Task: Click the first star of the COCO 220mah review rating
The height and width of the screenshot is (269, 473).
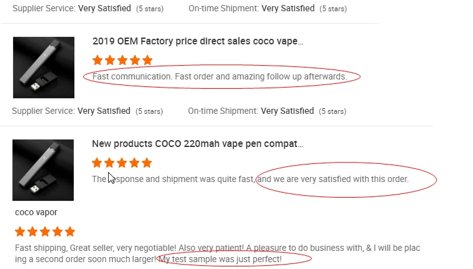Action: pyautogui.click(x=97, y=163)
